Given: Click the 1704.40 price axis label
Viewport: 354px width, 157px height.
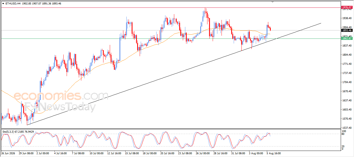Looking at the screenshot, I should point(347,82).
